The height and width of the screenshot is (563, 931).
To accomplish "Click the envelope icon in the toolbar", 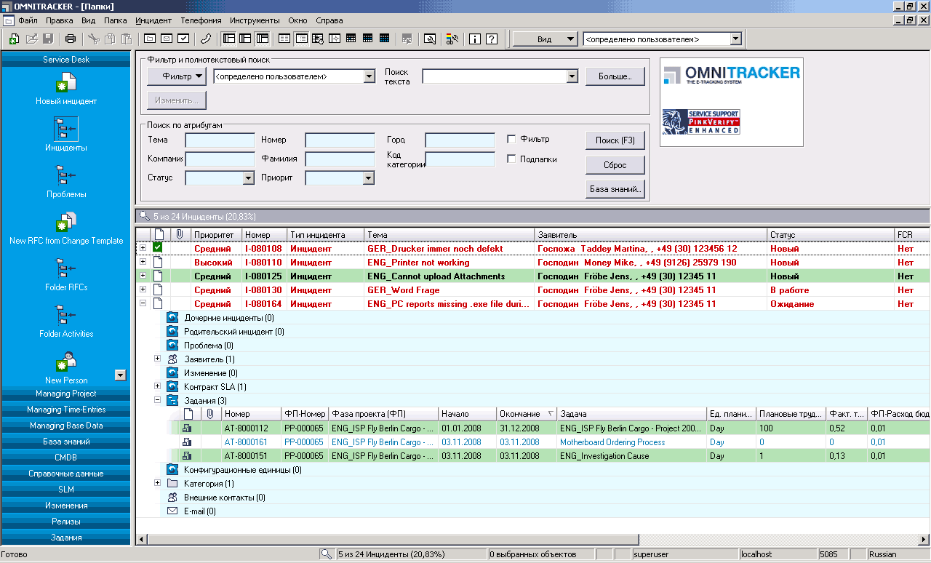I will pyautogui.click(x=167, y=39).
